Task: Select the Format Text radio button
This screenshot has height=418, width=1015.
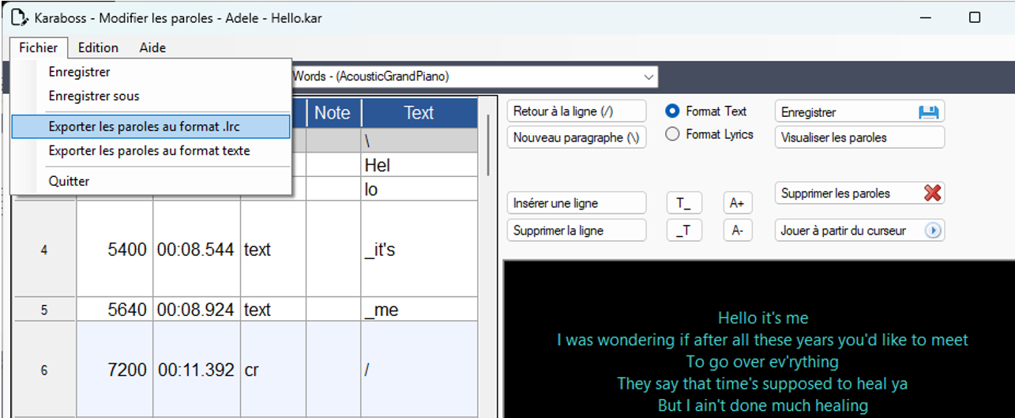Action: click(x=673, y=111)
